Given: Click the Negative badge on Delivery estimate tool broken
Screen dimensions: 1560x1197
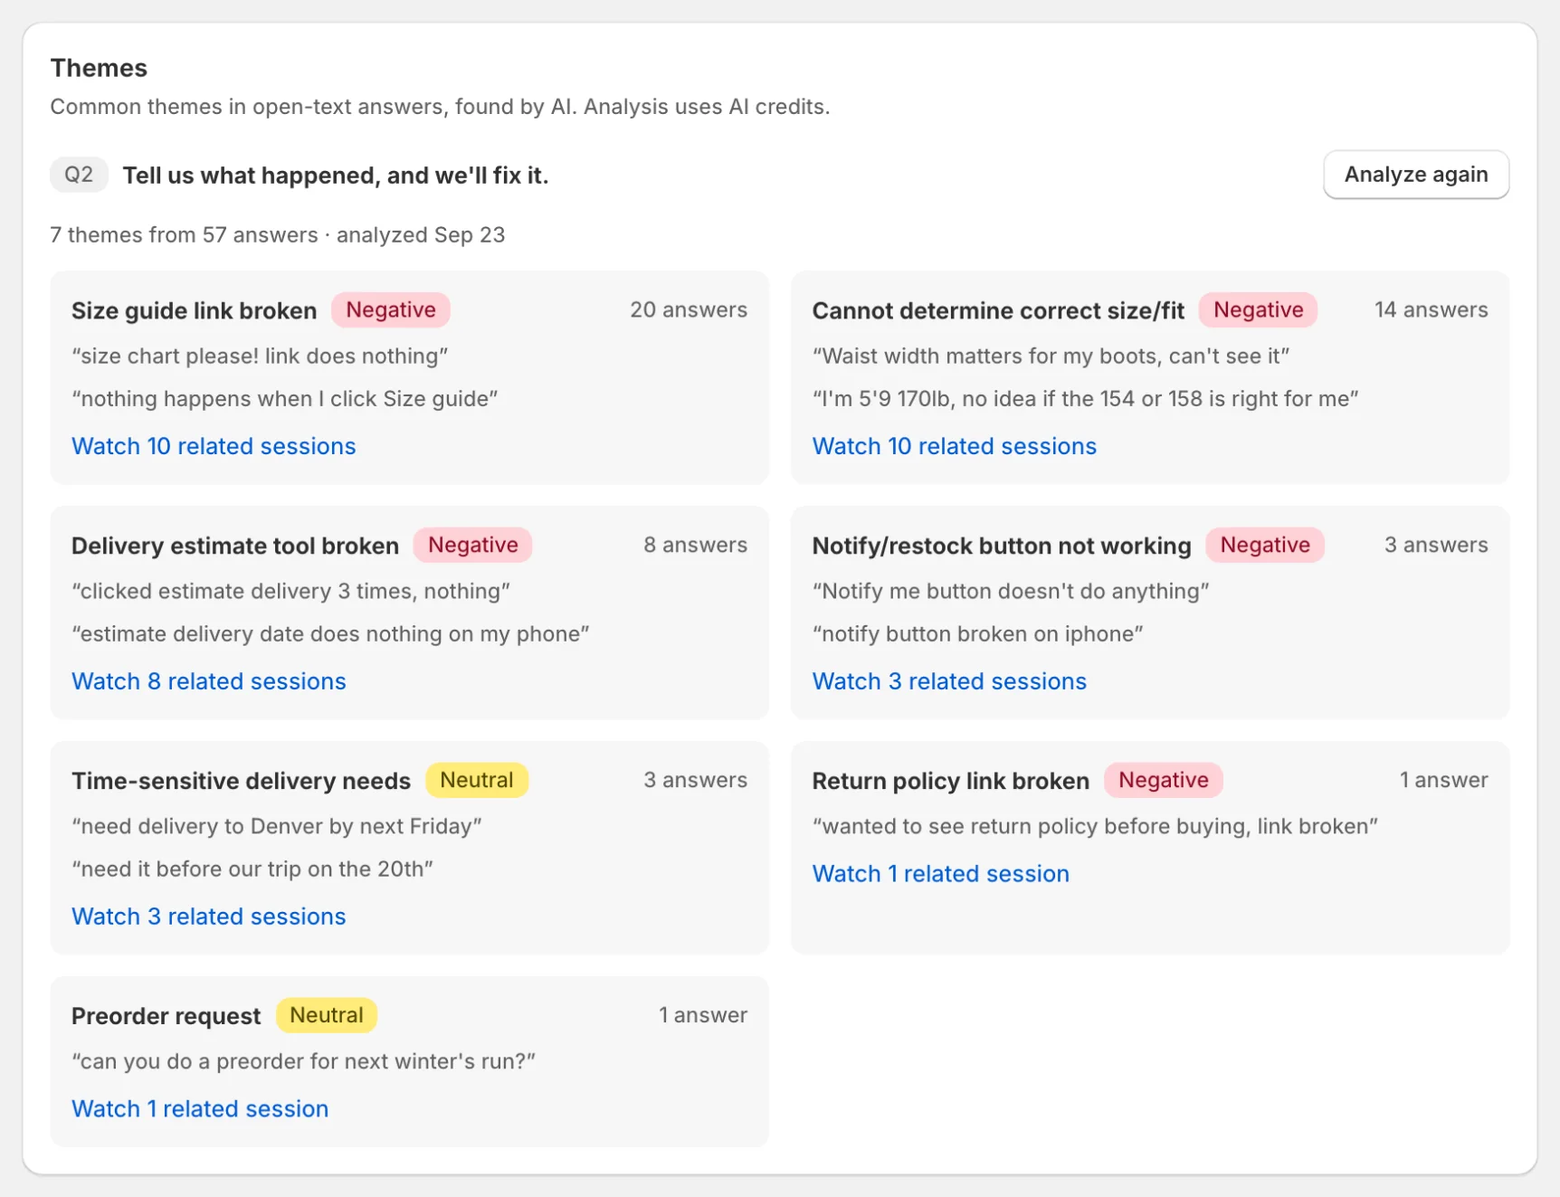Looking at the screenshot, I should [x=472, y=545].
